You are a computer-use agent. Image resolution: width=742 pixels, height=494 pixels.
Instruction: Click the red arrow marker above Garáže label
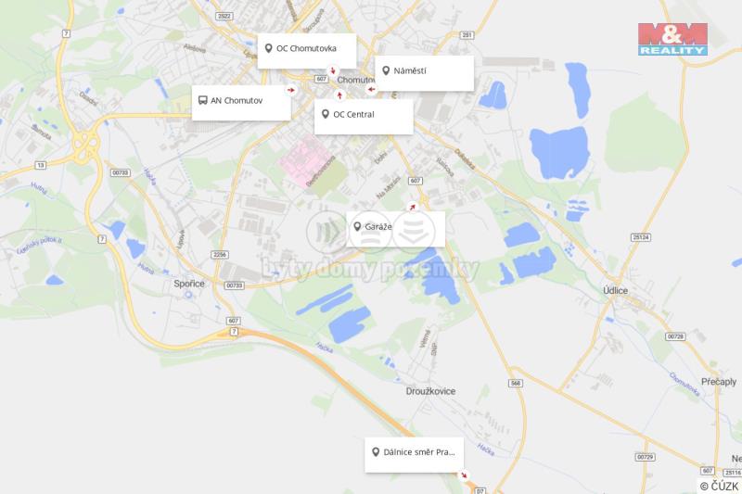pos(412,207)
